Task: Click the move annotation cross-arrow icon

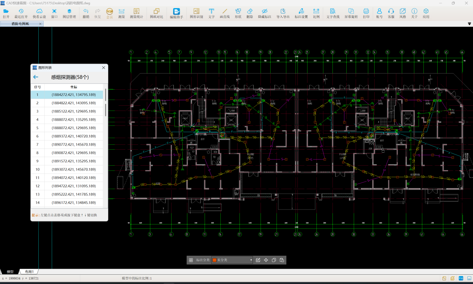Action: pos(266,260)
